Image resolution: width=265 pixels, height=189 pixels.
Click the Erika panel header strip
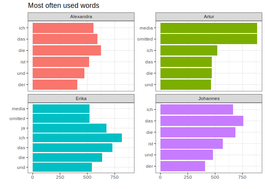coord(81,98)
